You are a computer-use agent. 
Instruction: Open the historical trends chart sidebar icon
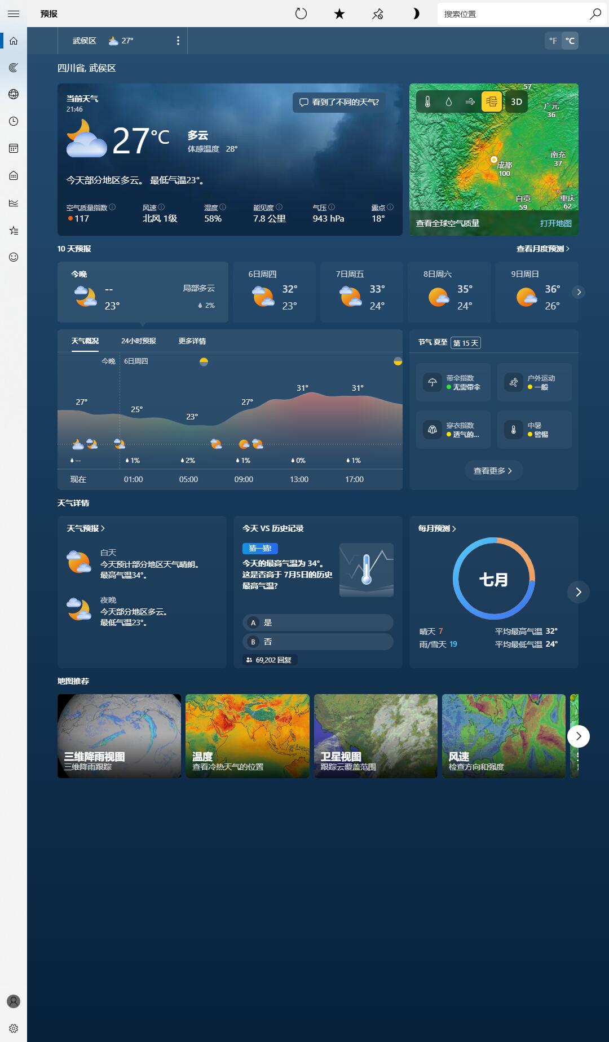tap(14, 203)
